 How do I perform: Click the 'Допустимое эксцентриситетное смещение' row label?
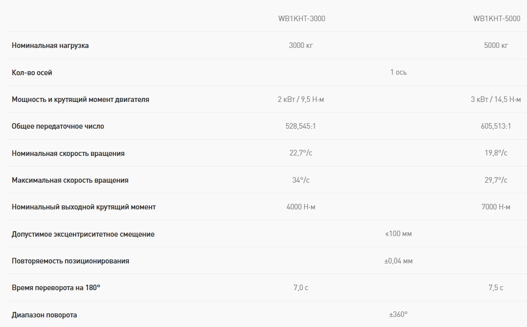click(83, 234)
